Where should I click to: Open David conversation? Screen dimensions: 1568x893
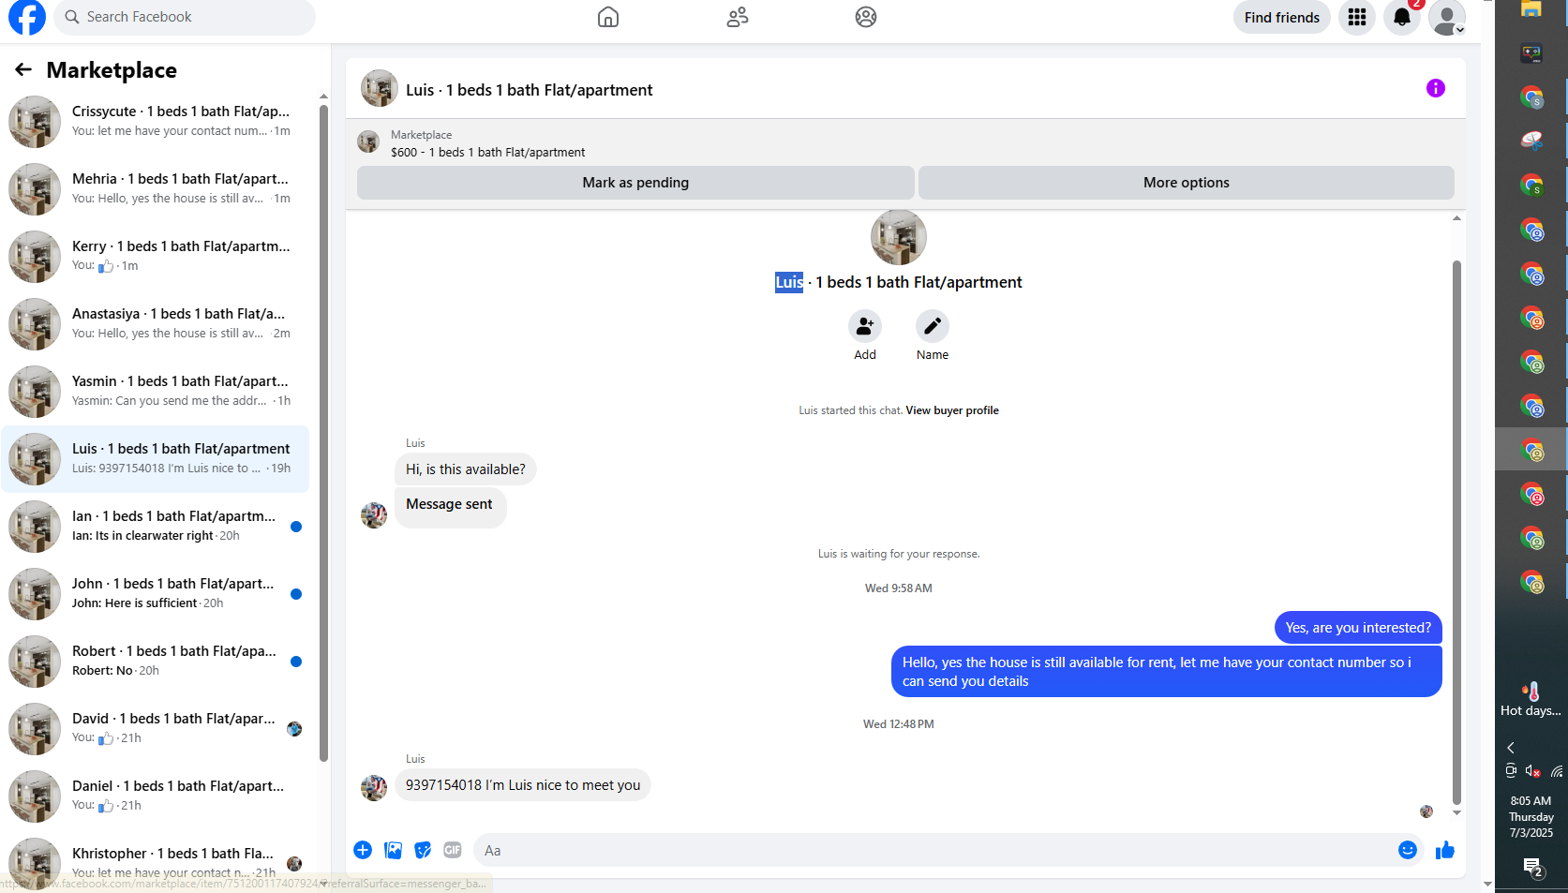156,729
